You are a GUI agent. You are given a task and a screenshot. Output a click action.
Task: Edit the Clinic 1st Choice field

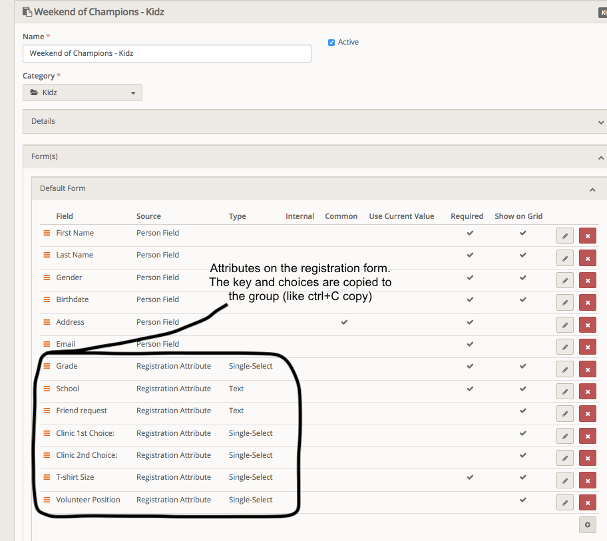pos(564,436)
